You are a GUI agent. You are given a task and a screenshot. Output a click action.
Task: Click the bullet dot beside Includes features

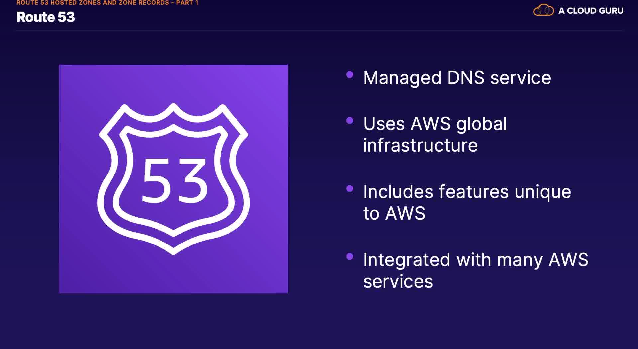(350, 189)
